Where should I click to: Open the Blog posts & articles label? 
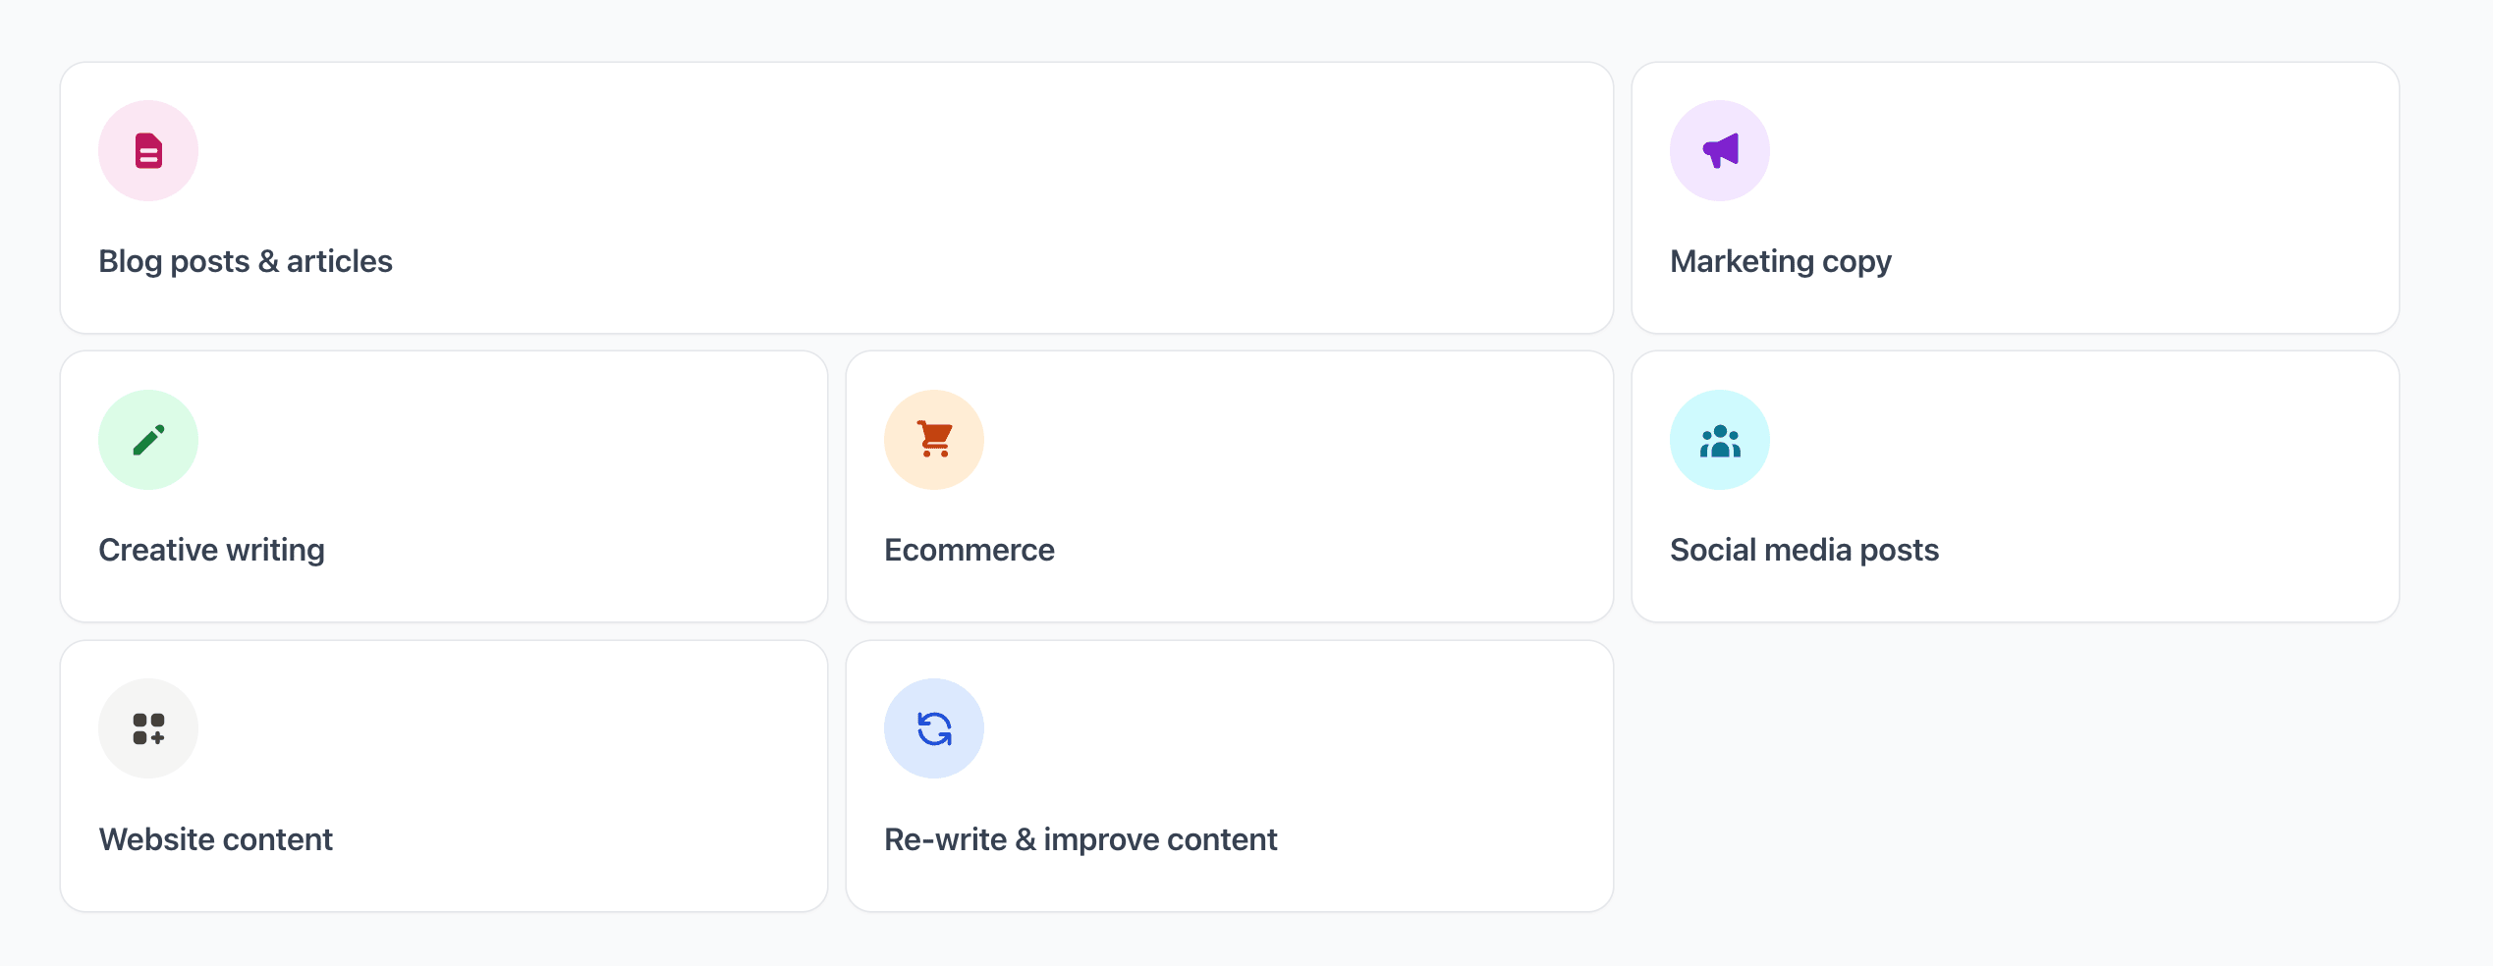[246, 261]
